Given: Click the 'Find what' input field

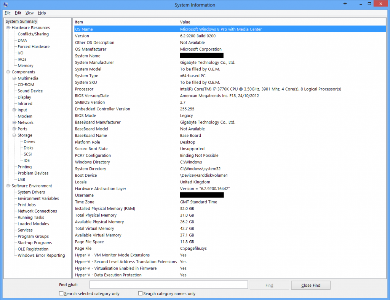Looking at the screenshot, I should [169, 285].
